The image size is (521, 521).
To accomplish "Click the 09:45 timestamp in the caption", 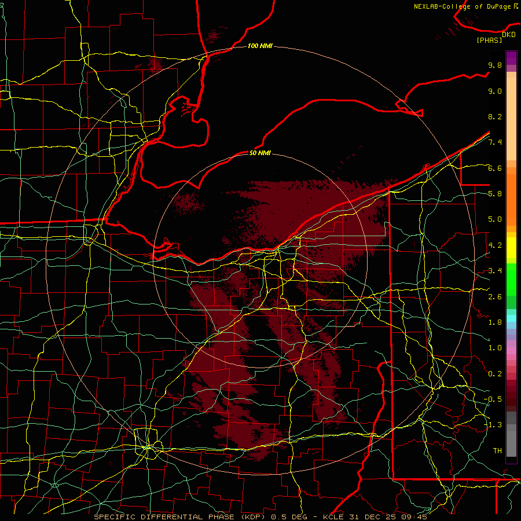I will 414,517.
